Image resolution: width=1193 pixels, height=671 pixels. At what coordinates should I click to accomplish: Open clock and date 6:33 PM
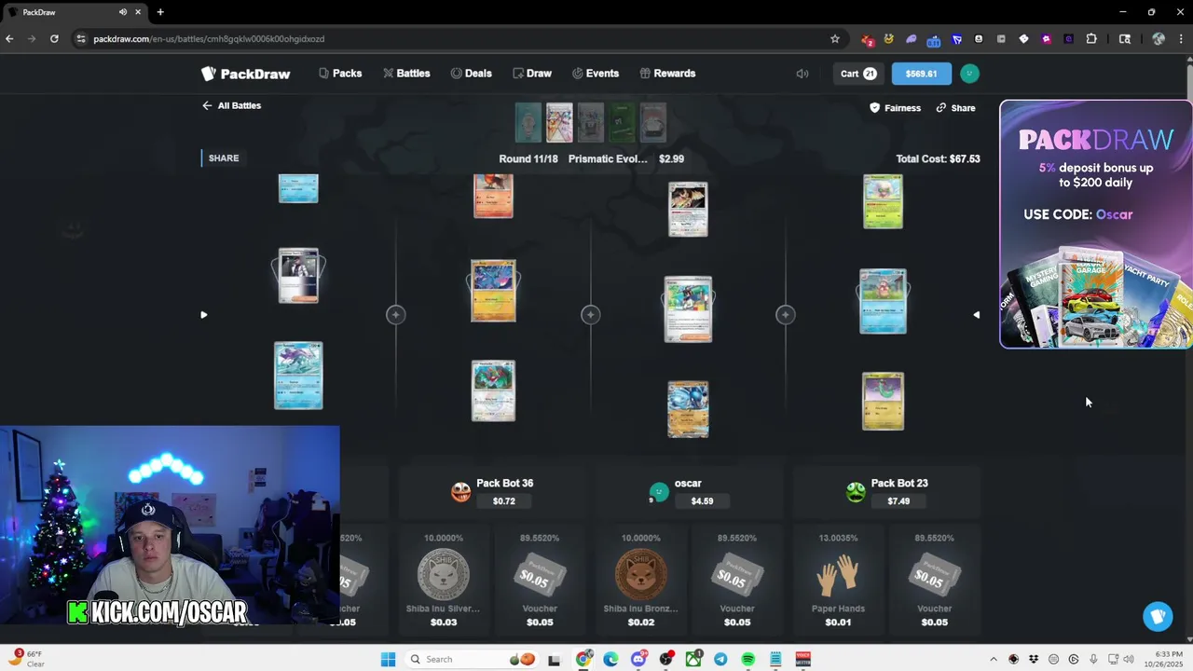click(1165, 660)
